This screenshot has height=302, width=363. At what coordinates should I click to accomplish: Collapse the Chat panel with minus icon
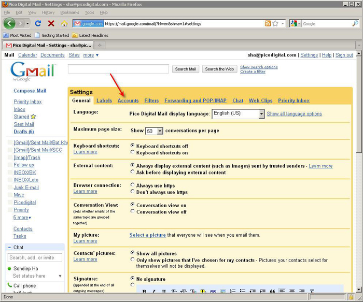9,247
